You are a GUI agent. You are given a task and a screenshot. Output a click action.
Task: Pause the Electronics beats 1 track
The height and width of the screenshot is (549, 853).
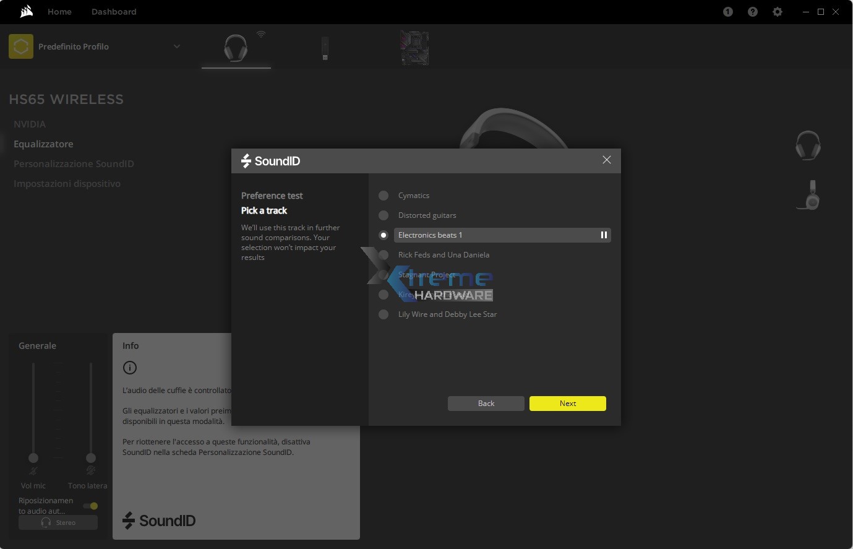(x=604, y=235)
